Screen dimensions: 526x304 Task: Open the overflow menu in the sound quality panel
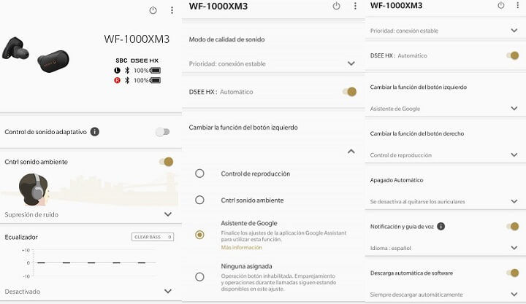(x=356, y=6)
